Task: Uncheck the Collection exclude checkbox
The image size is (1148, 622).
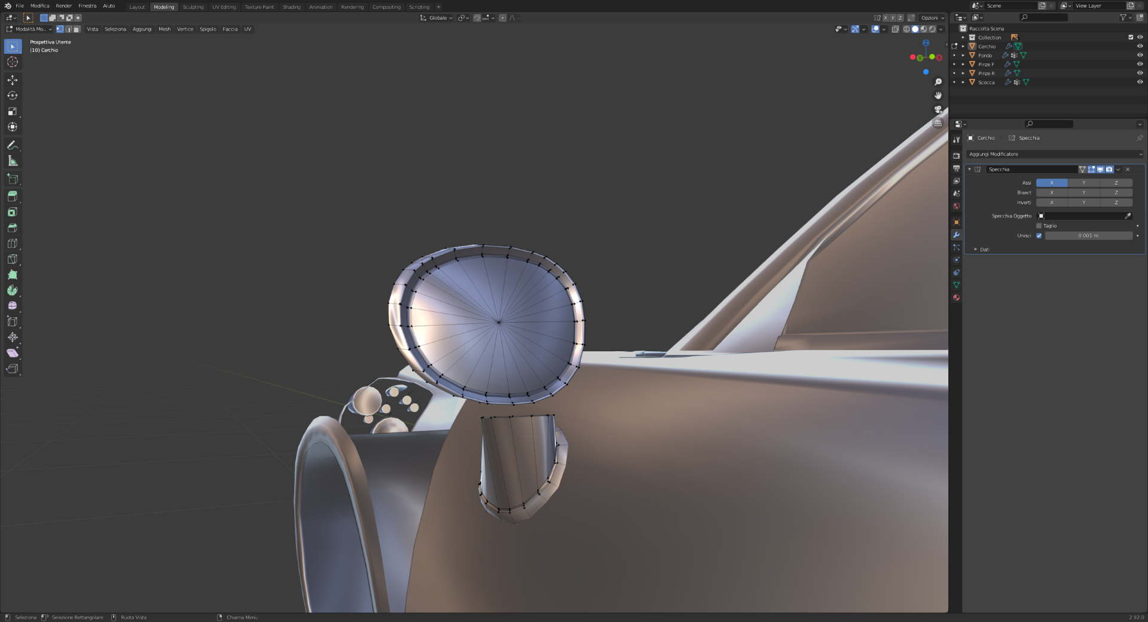Action: click(x=1131, y=37)
